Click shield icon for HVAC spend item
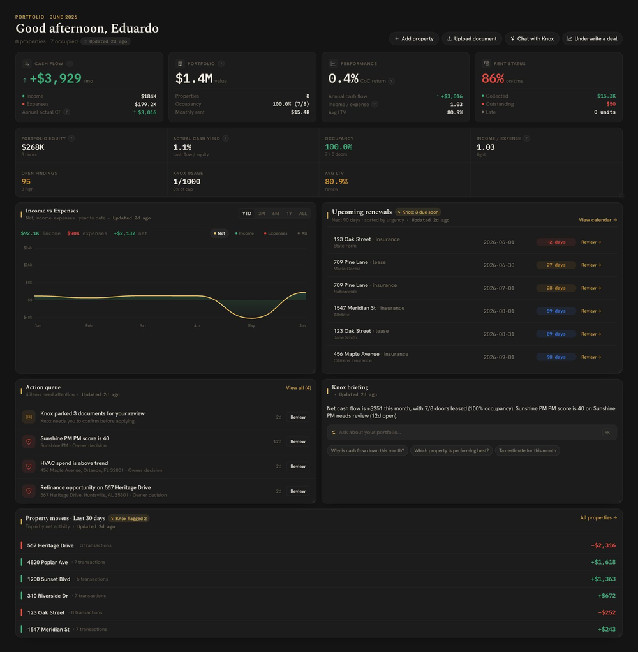 (29, 466)
